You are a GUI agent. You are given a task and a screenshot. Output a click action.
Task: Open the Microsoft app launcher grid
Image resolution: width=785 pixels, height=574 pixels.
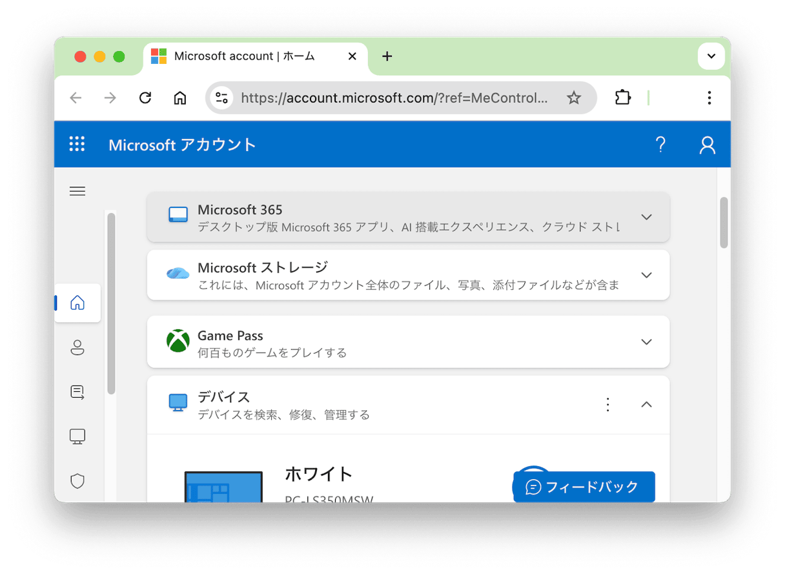pyautogui.click(x=77, y=144)
